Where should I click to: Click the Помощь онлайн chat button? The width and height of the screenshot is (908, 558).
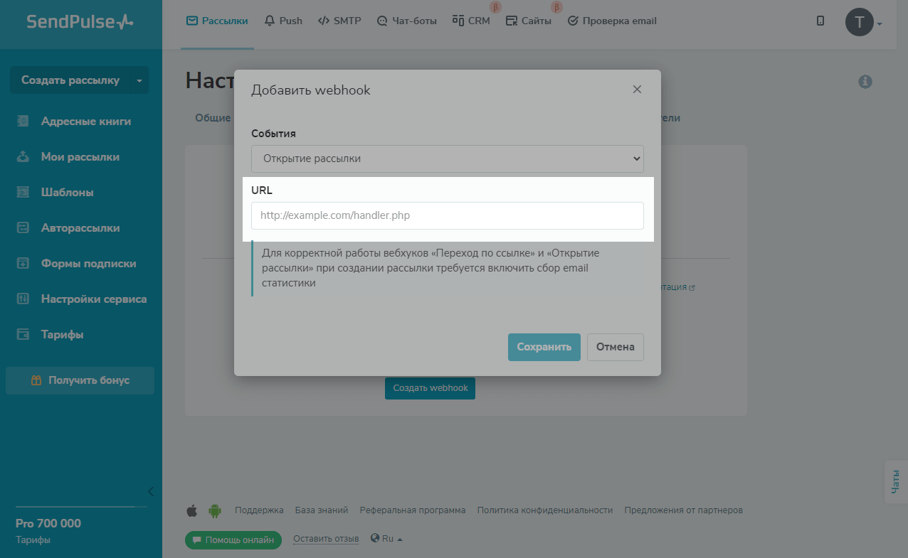(233, 540)
